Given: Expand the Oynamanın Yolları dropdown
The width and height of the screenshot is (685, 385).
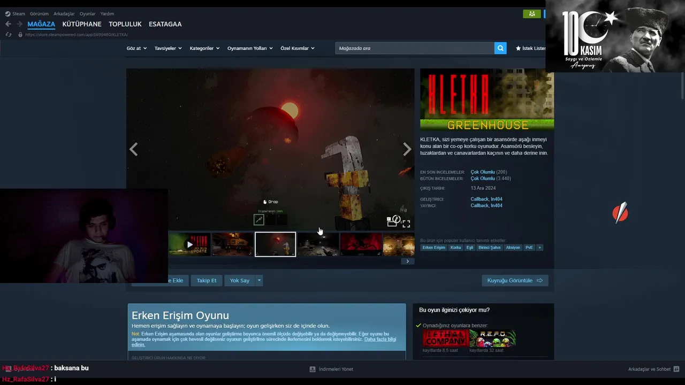Looking at the screenshot, I should (250, 48).
